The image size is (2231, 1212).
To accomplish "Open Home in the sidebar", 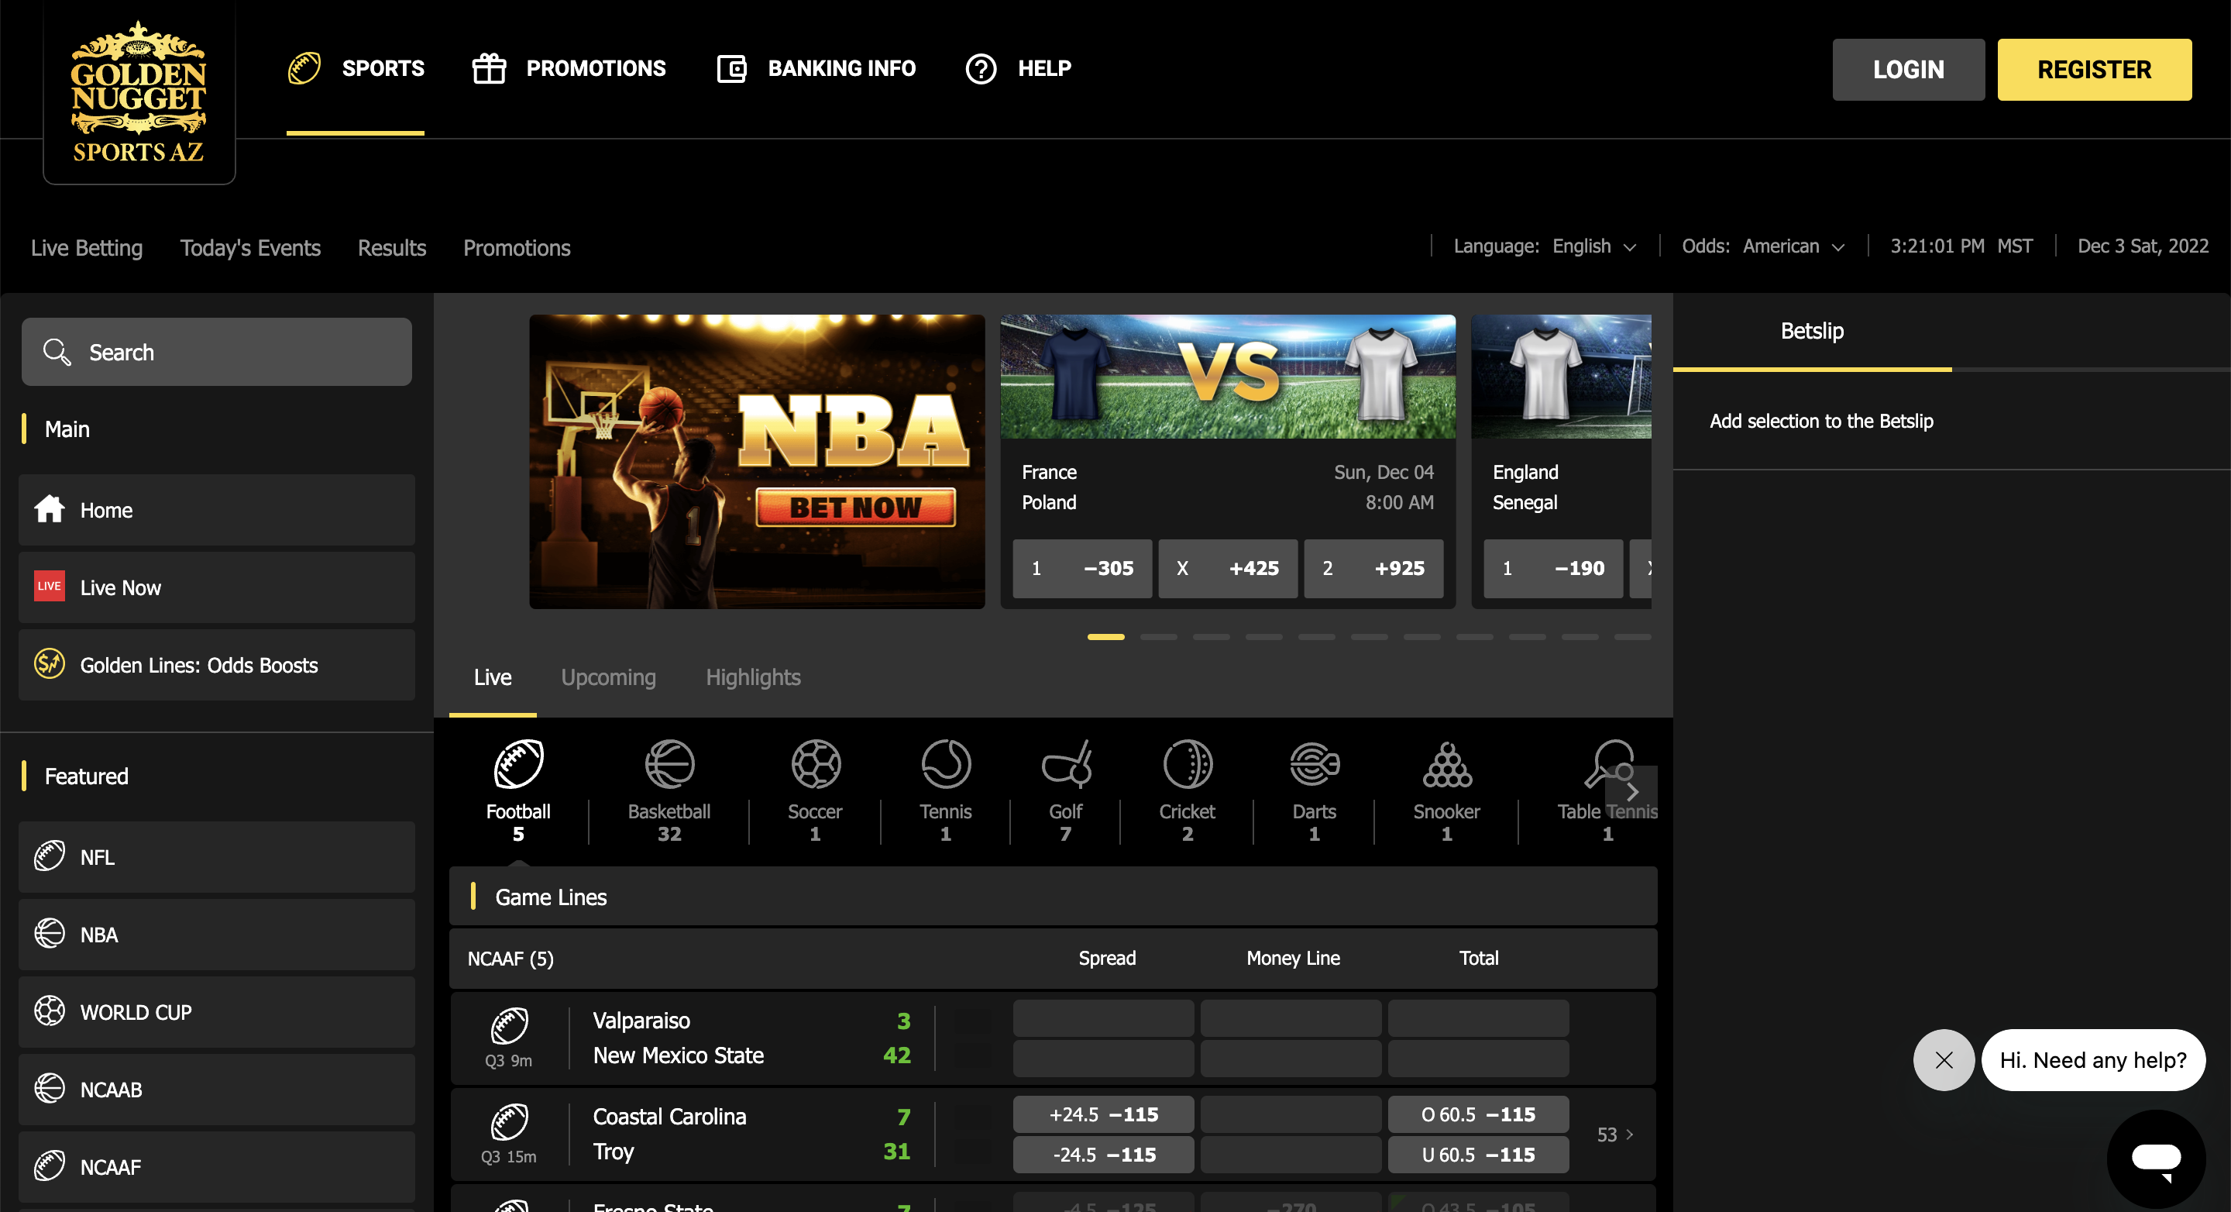I will coord(217,509).
